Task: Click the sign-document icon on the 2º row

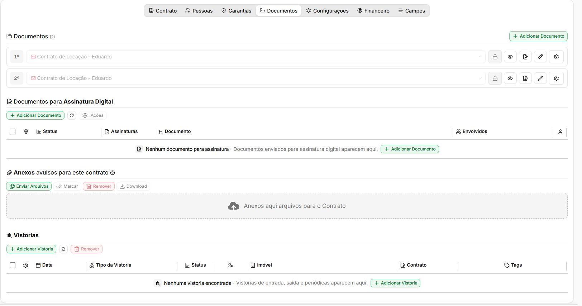Action: (525, 78)
